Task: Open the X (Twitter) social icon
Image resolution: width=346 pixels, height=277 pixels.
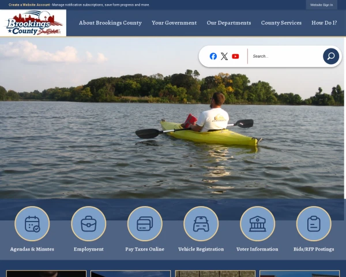Action: point(224,57)
